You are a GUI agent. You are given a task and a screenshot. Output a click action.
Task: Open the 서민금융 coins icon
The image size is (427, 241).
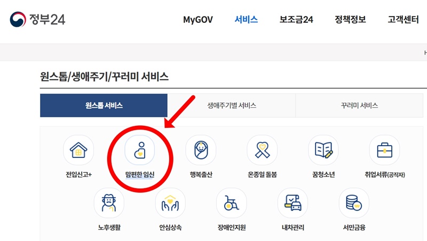tap(354, 203)
